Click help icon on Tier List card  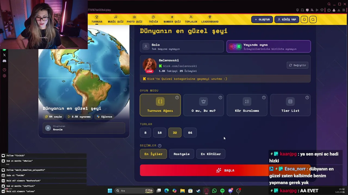click(x=307, y=97)
